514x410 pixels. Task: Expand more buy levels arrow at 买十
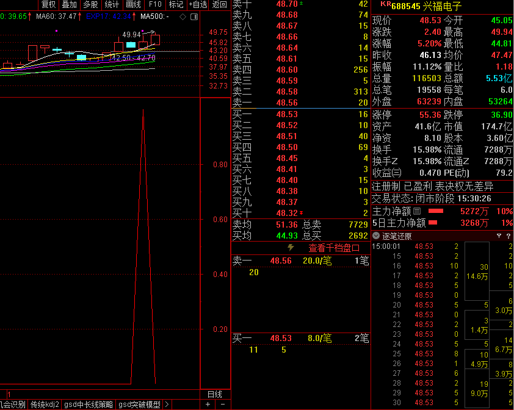301,213
